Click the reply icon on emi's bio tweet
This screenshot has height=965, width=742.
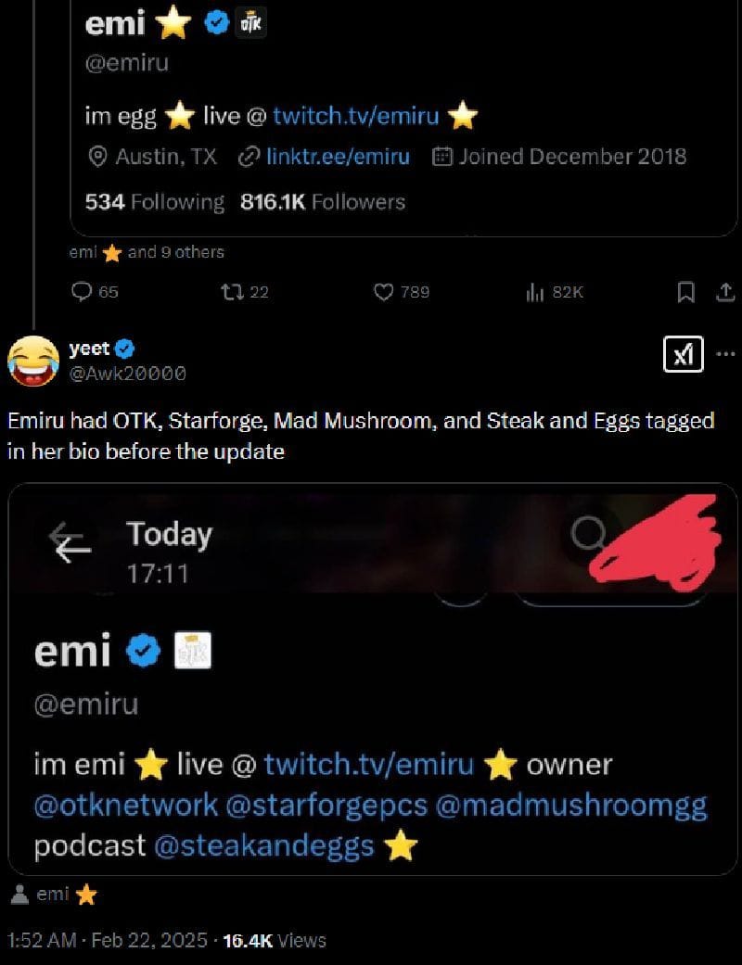pyautogui.click(x=82, y=292)
